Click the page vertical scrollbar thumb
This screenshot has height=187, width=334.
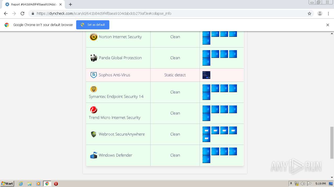[332, 142]
